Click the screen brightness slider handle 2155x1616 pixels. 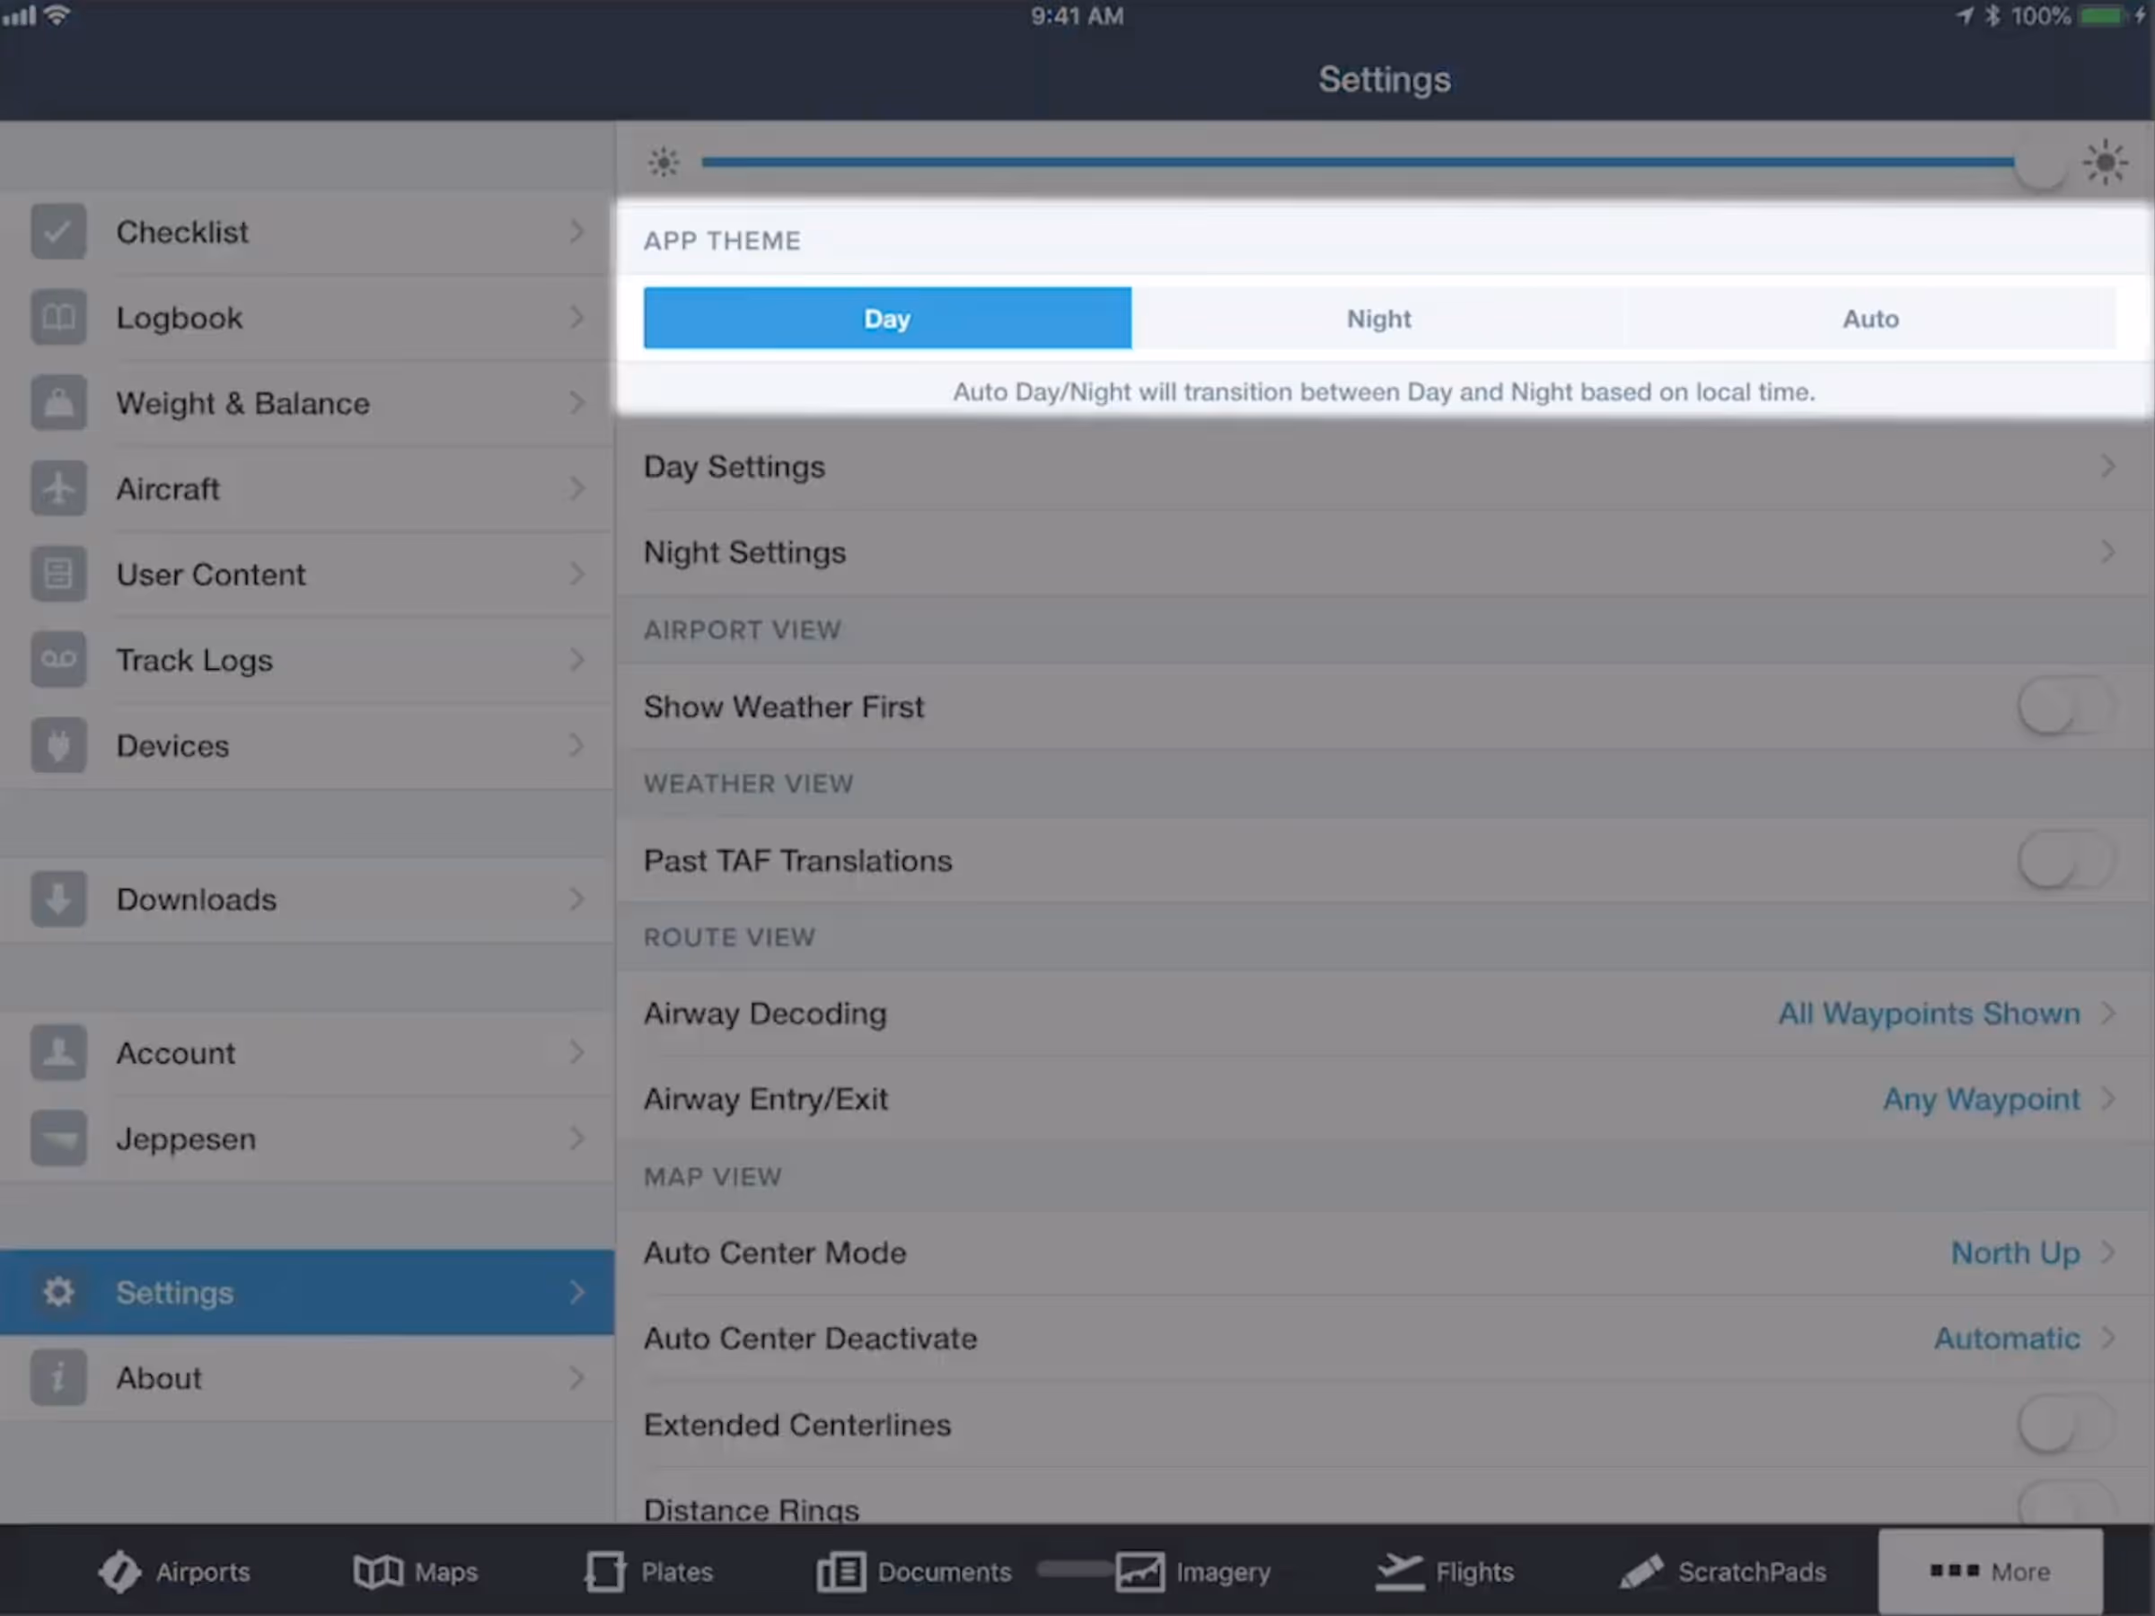[x=2038, y=163]
